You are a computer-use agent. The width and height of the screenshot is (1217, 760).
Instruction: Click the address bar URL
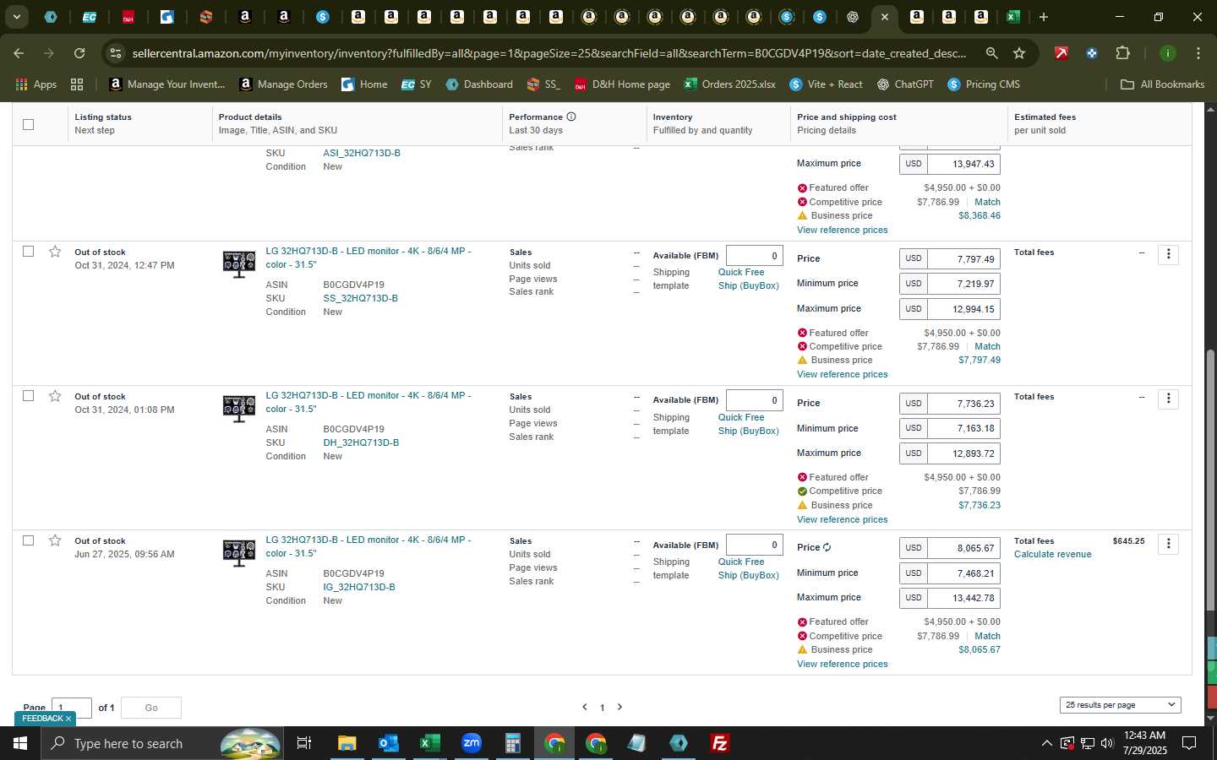pyautogui.click(x=548, y=53)
